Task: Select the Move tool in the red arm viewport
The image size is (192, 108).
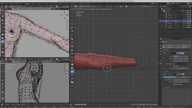Action: tap(72, 20)
